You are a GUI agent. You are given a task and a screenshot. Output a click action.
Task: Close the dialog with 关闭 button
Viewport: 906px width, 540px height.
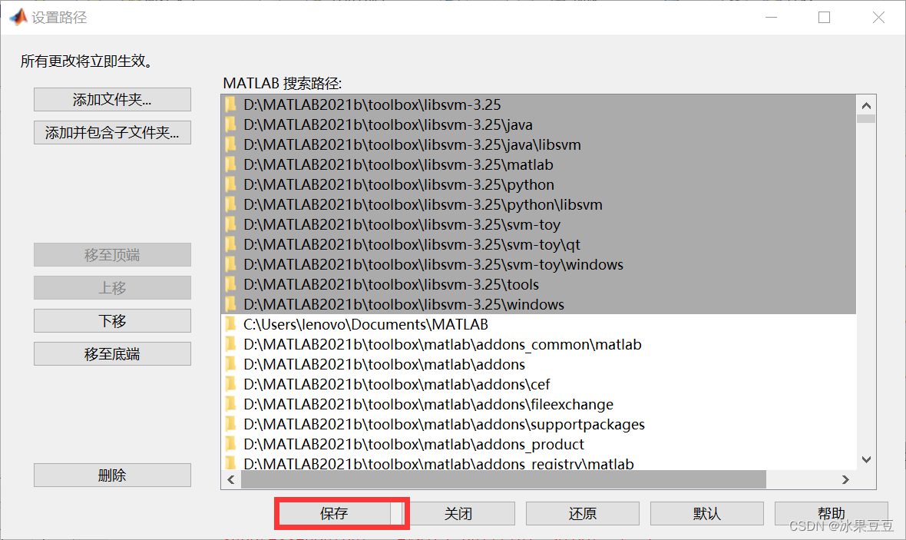click(x=458, y=513)
